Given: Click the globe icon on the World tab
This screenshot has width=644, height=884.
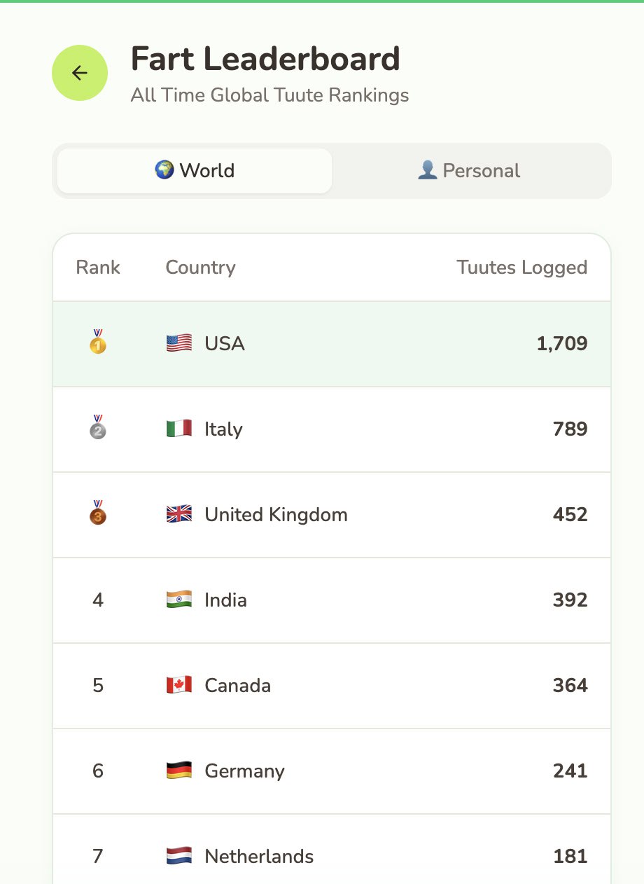Looking at the screenshot, I should [x=165, y=170].
